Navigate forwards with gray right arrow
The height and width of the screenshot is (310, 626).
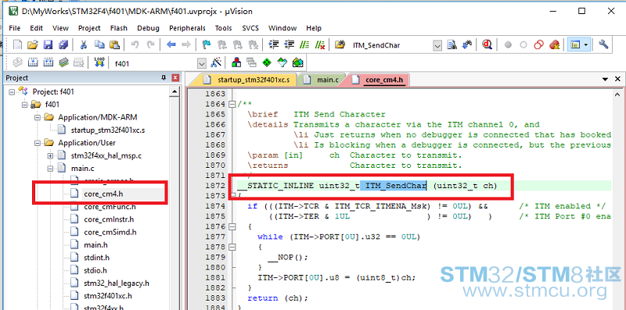186,45
